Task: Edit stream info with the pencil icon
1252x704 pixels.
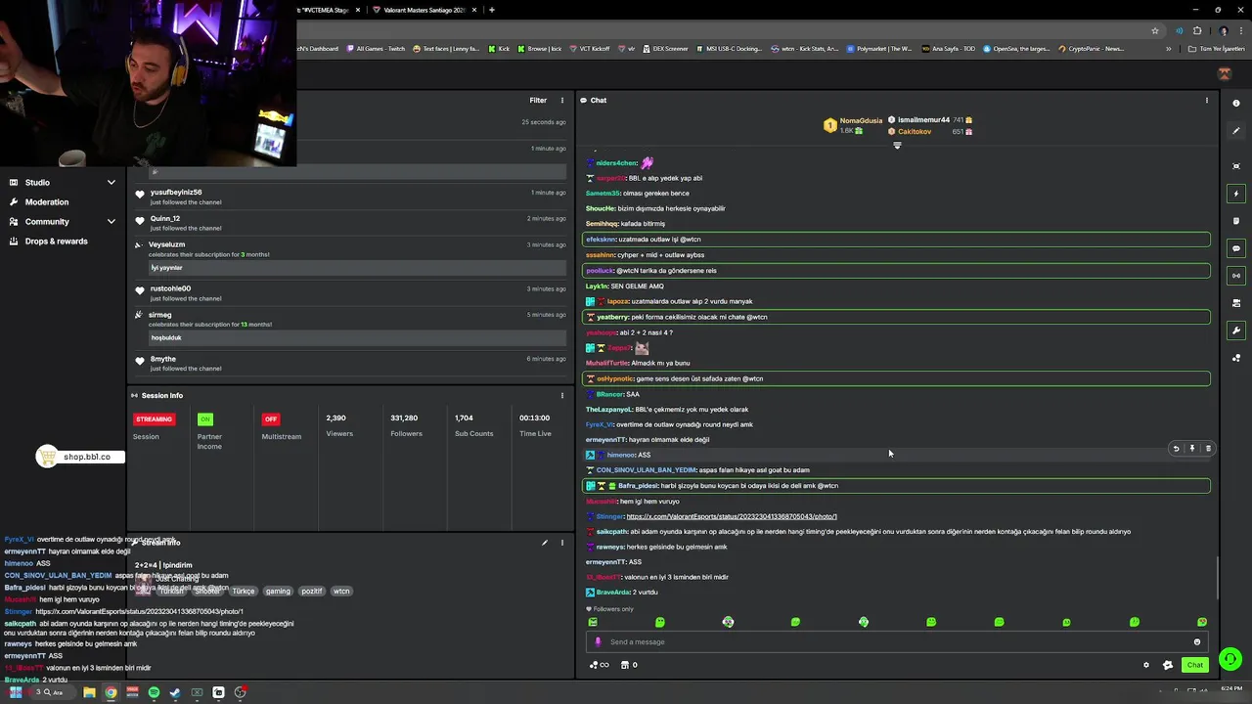Action: pos(545,543)
